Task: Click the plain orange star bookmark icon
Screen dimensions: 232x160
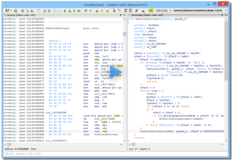Action: coord(102,11)
